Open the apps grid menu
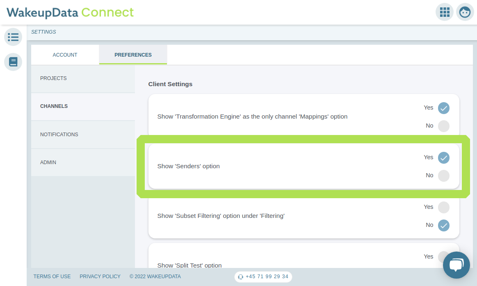The width and height of the screenshot is (477, 286). 445,12
